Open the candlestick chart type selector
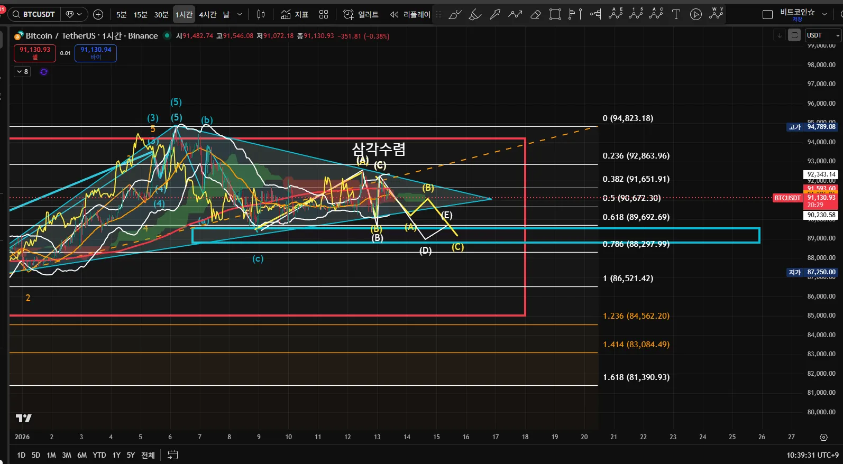Screen dimensions: 843x464 pos(261,15)
